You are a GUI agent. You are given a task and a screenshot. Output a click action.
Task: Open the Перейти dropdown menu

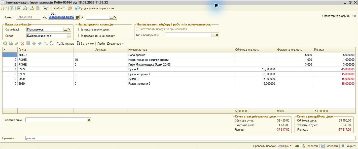(58, 8)
